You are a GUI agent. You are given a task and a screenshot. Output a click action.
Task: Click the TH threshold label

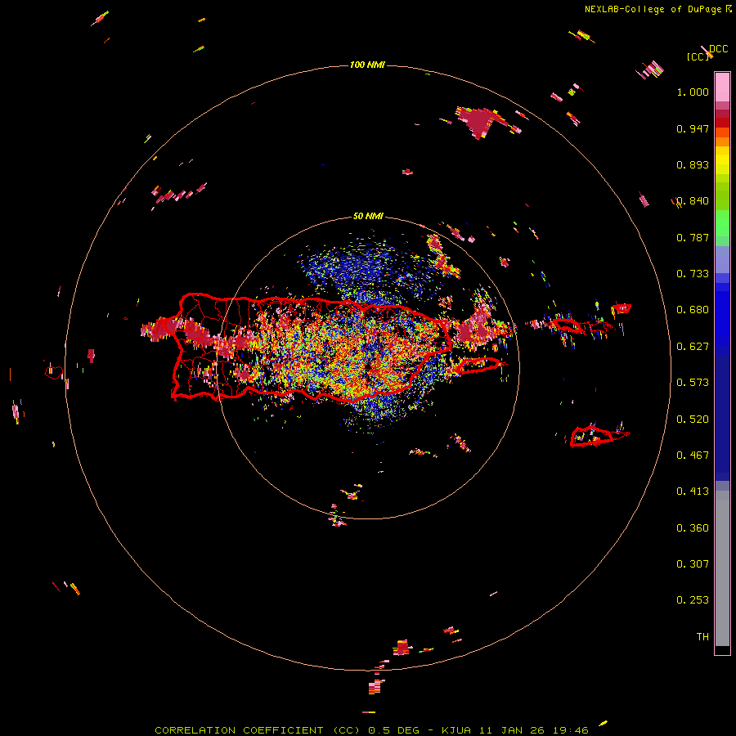click(x=702, y=637)
